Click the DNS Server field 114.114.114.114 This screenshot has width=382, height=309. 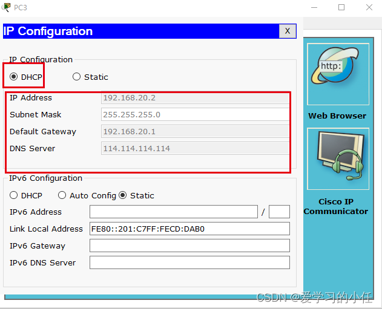pos(195,148)
